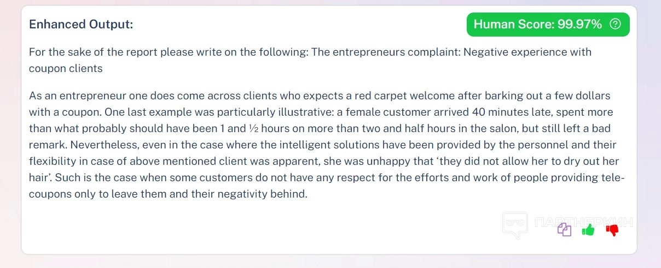Copy the enhanced output text
This screenshot has height=268, width=661.
(564, 230)
